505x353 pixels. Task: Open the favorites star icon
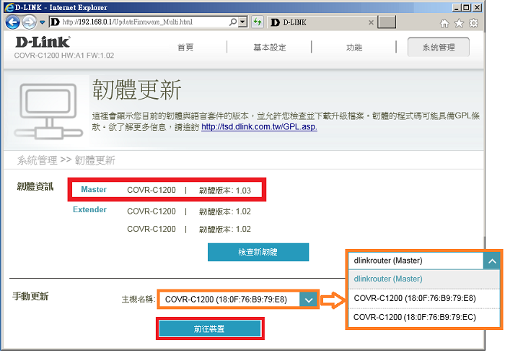pos(459,23)
